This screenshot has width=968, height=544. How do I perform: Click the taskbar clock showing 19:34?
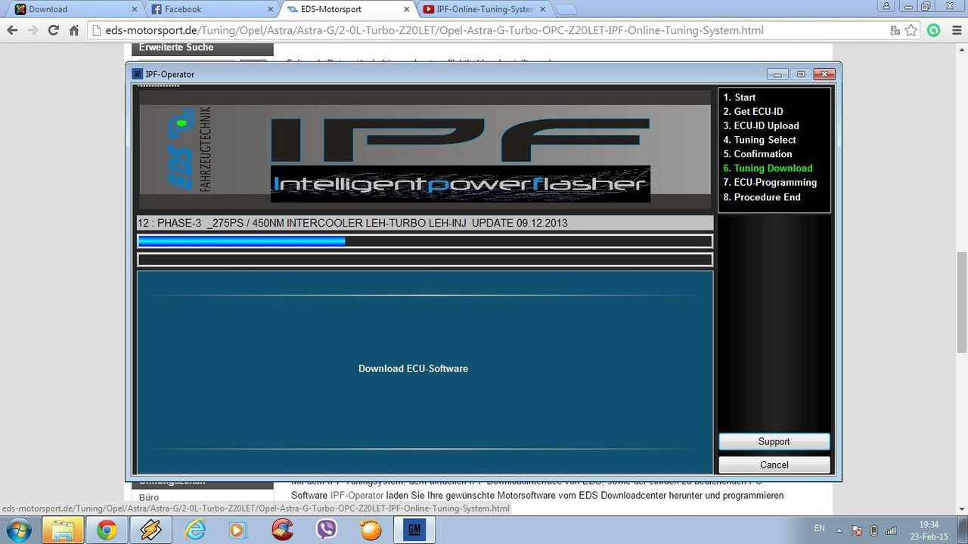pos(929,530)
